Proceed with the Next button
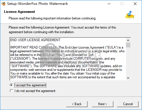142x110 pixels. [102, 104]
